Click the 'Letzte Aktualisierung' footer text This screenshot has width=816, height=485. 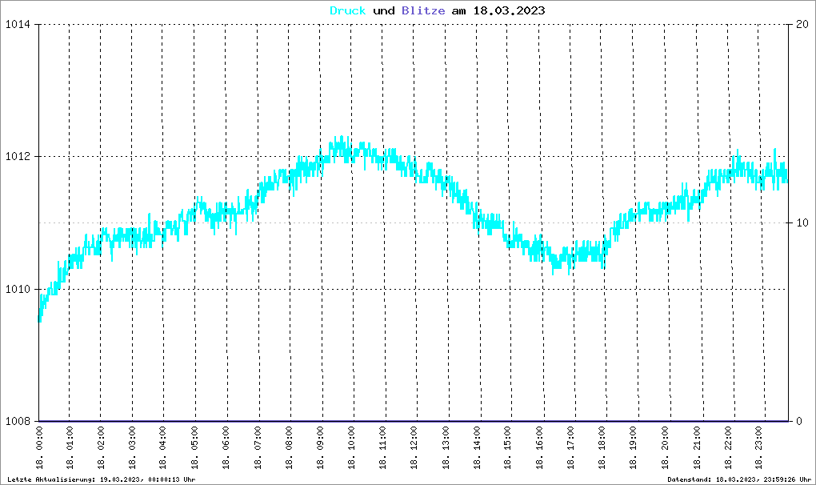coord(102,479)
